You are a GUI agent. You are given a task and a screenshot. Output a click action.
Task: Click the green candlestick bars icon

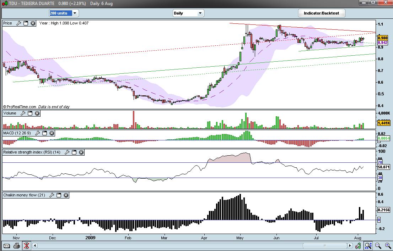click(358, 246)
